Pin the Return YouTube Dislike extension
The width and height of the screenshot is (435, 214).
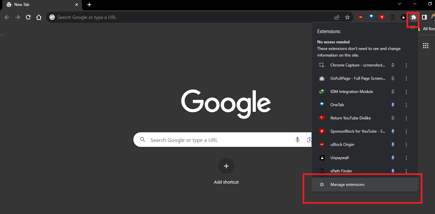tap(393, 118)
